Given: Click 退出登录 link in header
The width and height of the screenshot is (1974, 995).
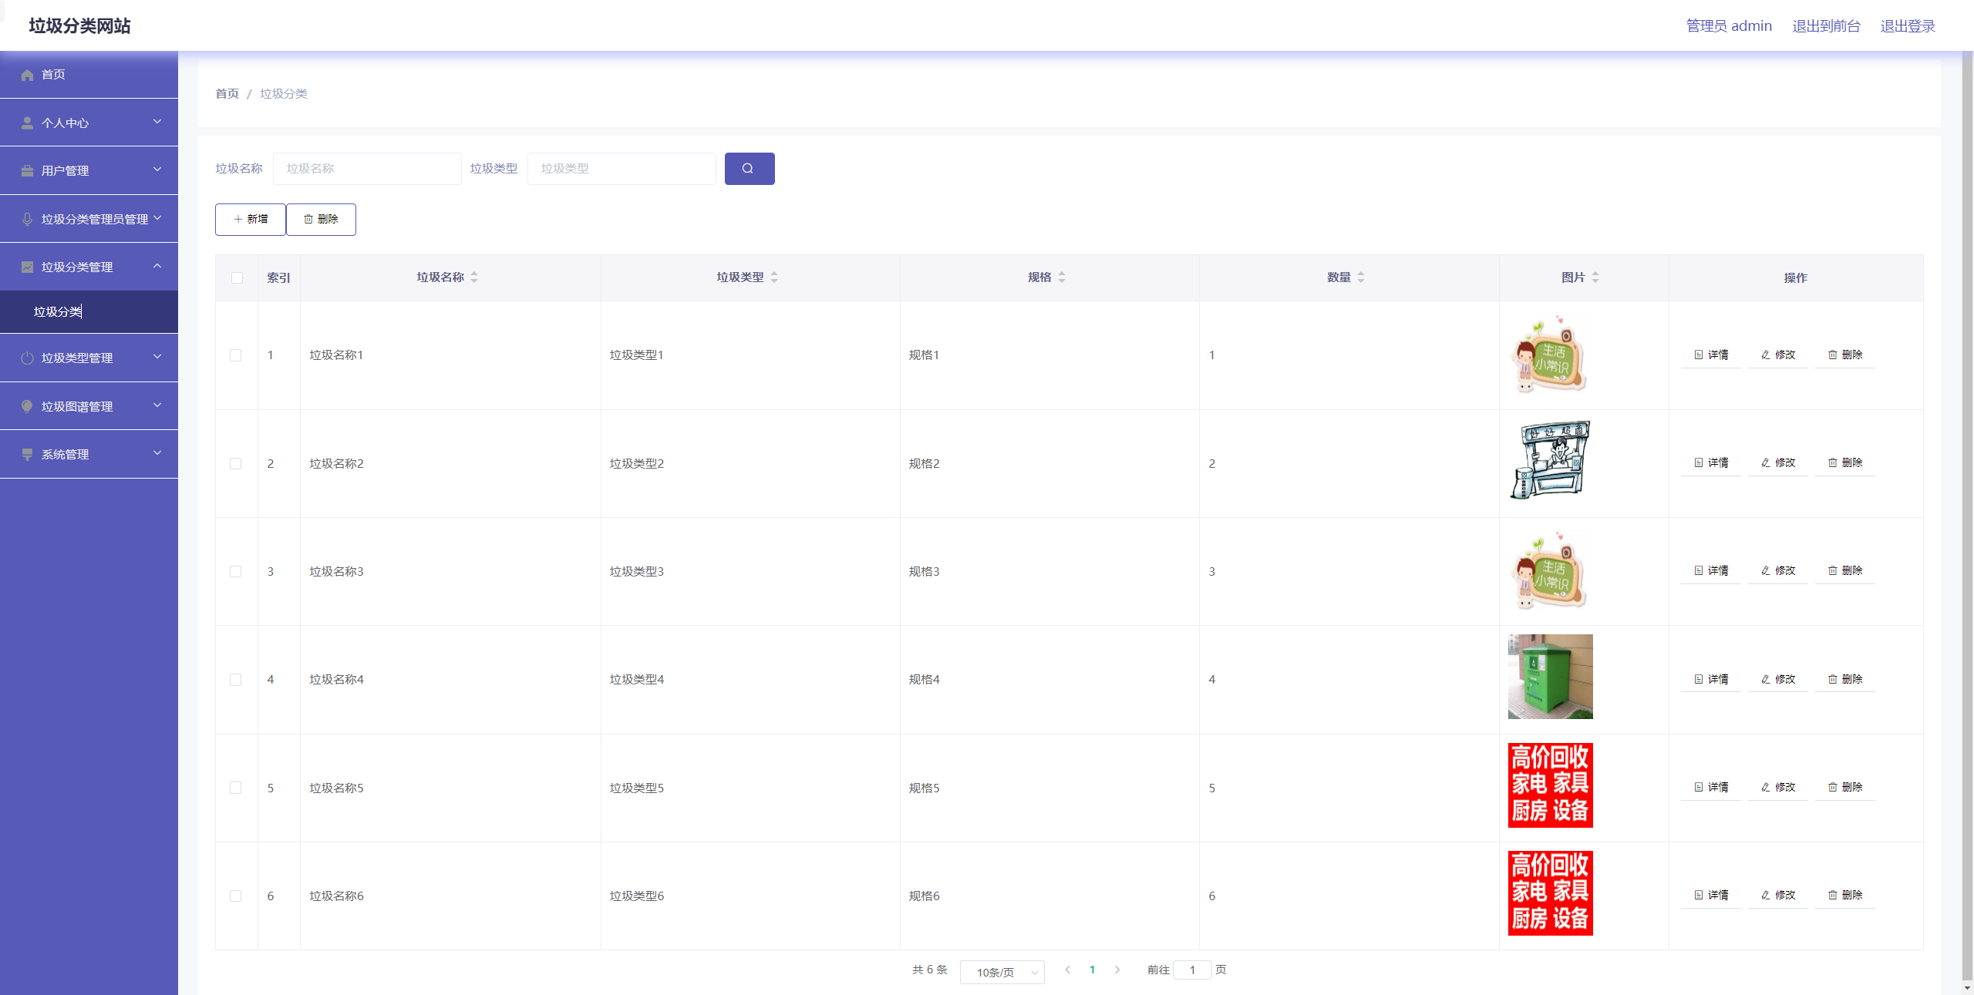Looking at the screenshot, I should 1907,26.
